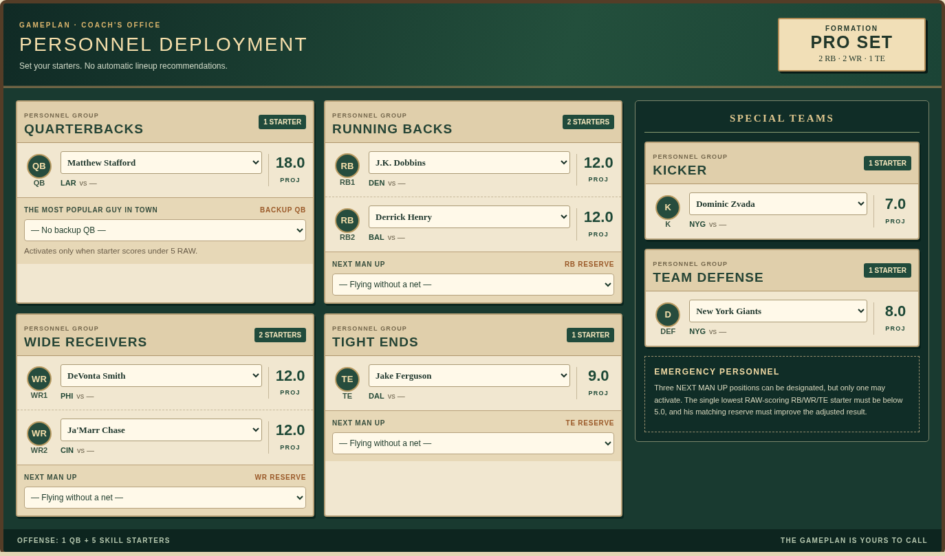Click the Quarterbacks group heading
Screen dimensions: 945x556
(x=84, y=129)
